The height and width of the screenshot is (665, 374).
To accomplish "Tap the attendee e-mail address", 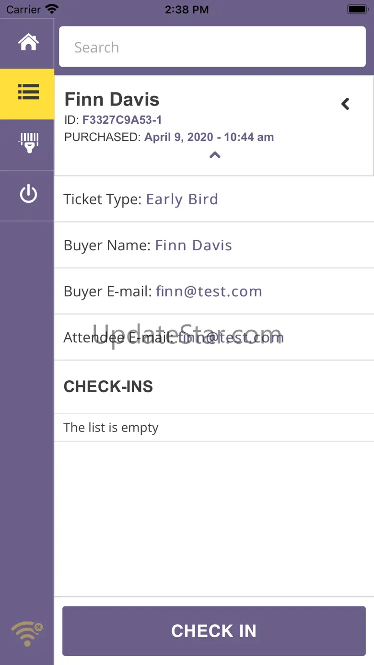I will (x=231, y=338).
